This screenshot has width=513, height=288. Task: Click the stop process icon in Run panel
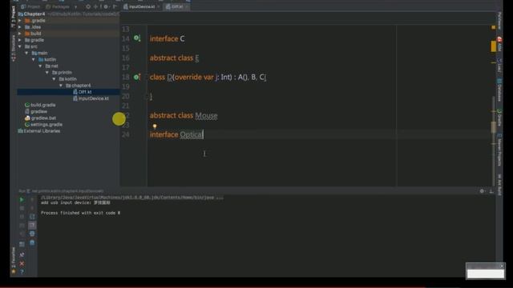(22, 208)
